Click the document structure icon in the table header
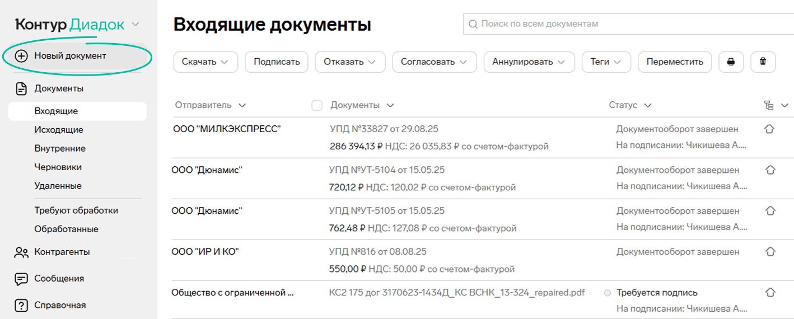Image resolution: width=794 pixels, height=319 pixels. tap(769, 105)
